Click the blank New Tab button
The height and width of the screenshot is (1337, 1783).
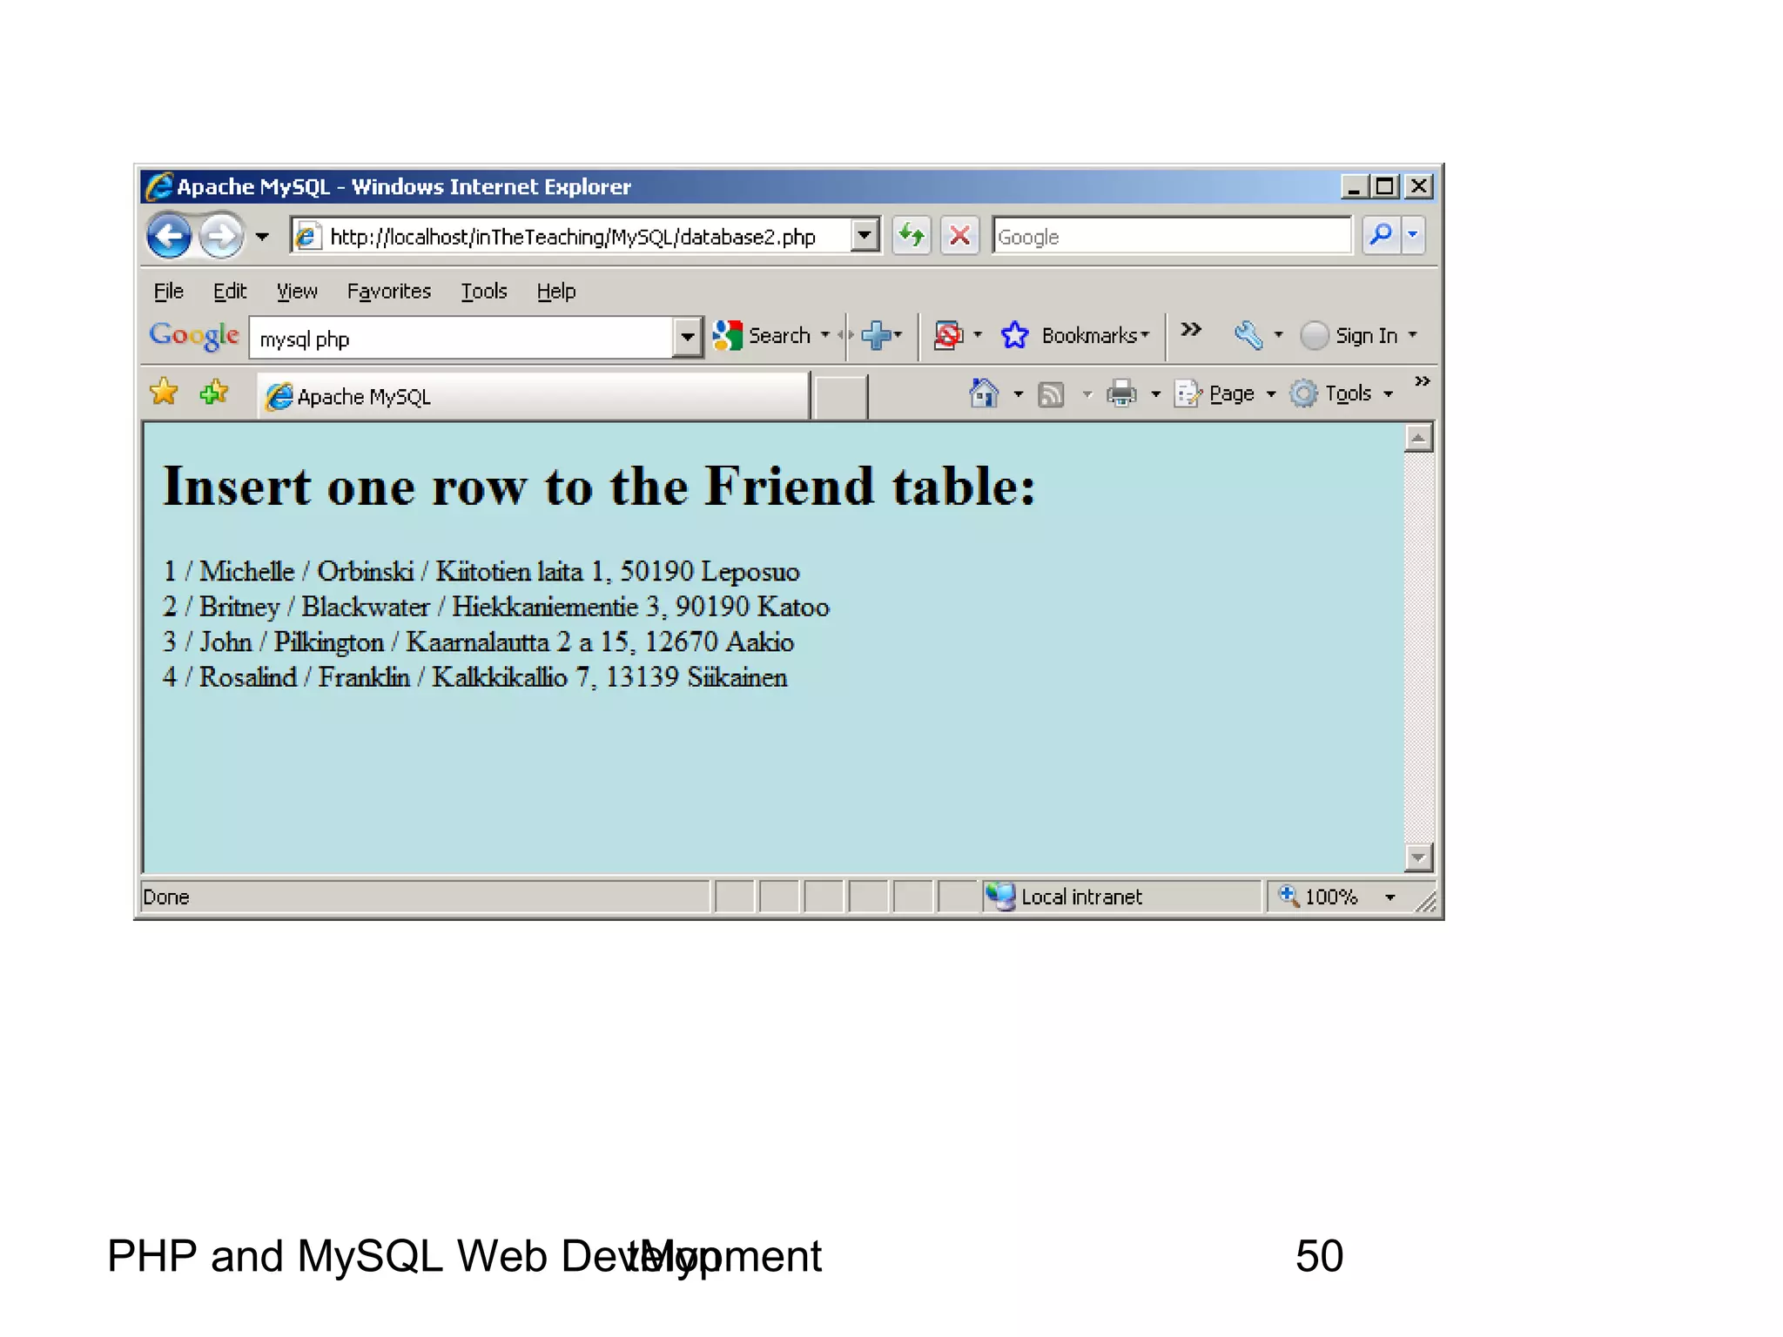click(840, 398)
